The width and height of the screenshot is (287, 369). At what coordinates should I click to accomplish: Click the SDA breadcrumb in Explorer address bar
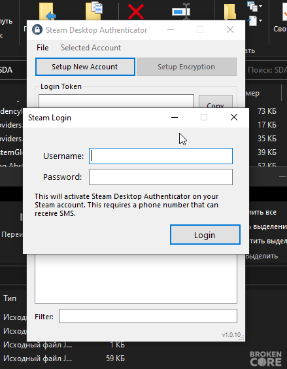(x=6, y=70)
